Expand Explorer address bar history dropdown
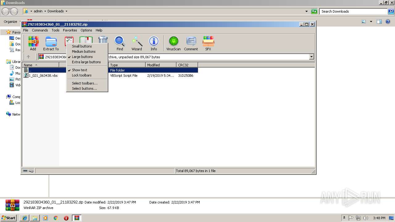 coord(306,11)
